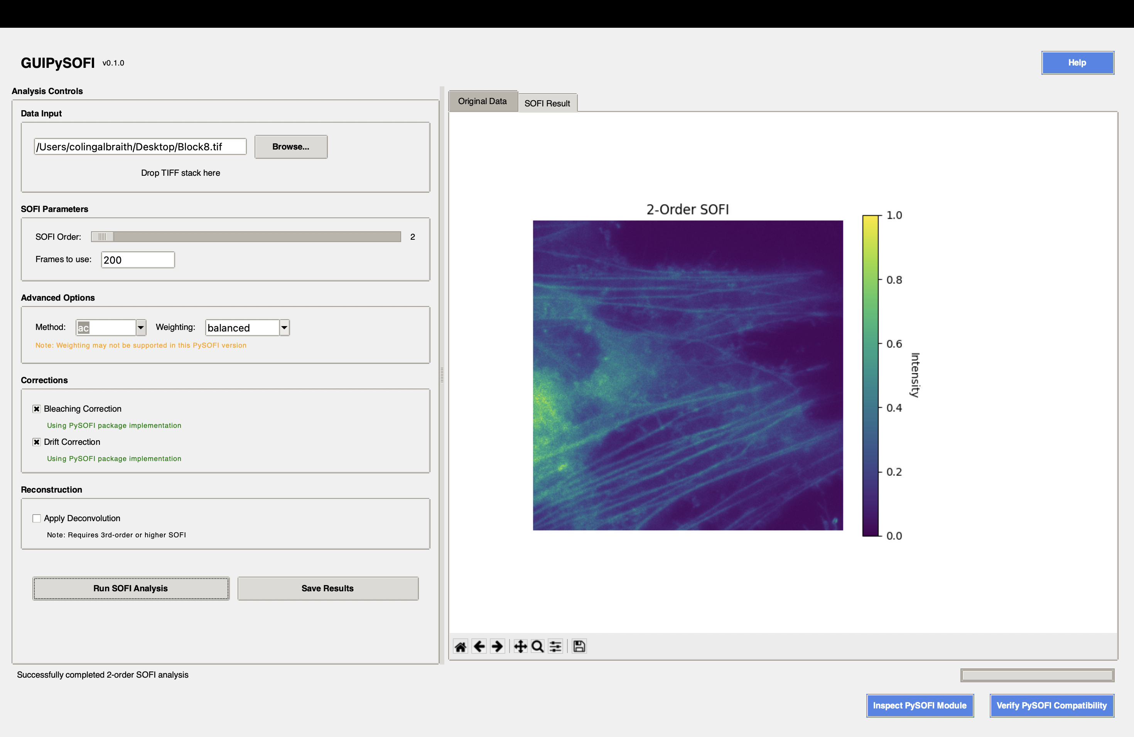Screen dimensions: 1134x737
Task: Click the Save Results button
Action: (x=328, y=588)
